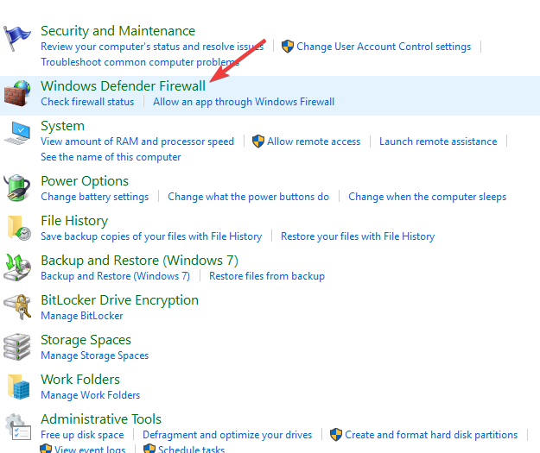Click Schedule tasks link
The image size is (540, 453).
[191, 449]
